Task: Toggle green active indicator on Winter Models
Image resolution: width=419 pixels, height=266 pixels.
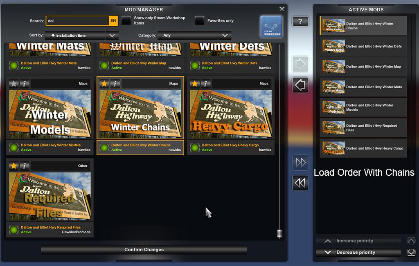Action: (14, 148)
